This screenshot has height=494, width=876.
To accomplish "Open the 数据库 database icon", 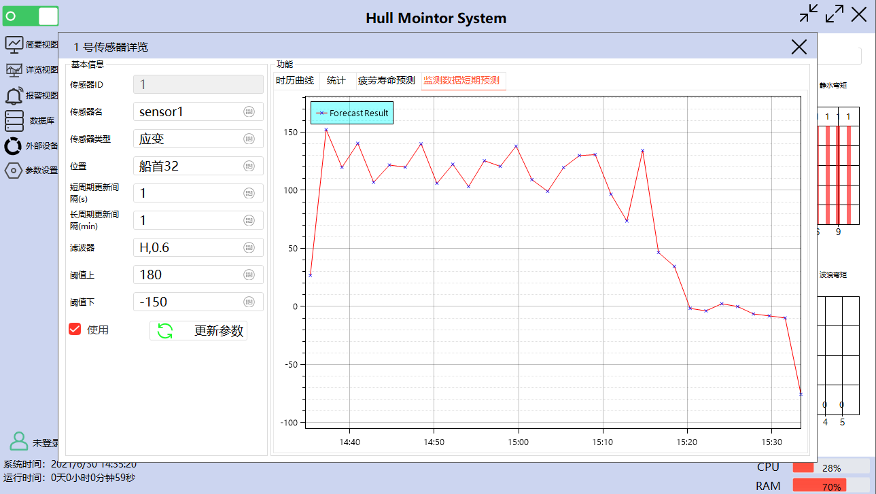I will pyautogui.click(x=14, y=120).
